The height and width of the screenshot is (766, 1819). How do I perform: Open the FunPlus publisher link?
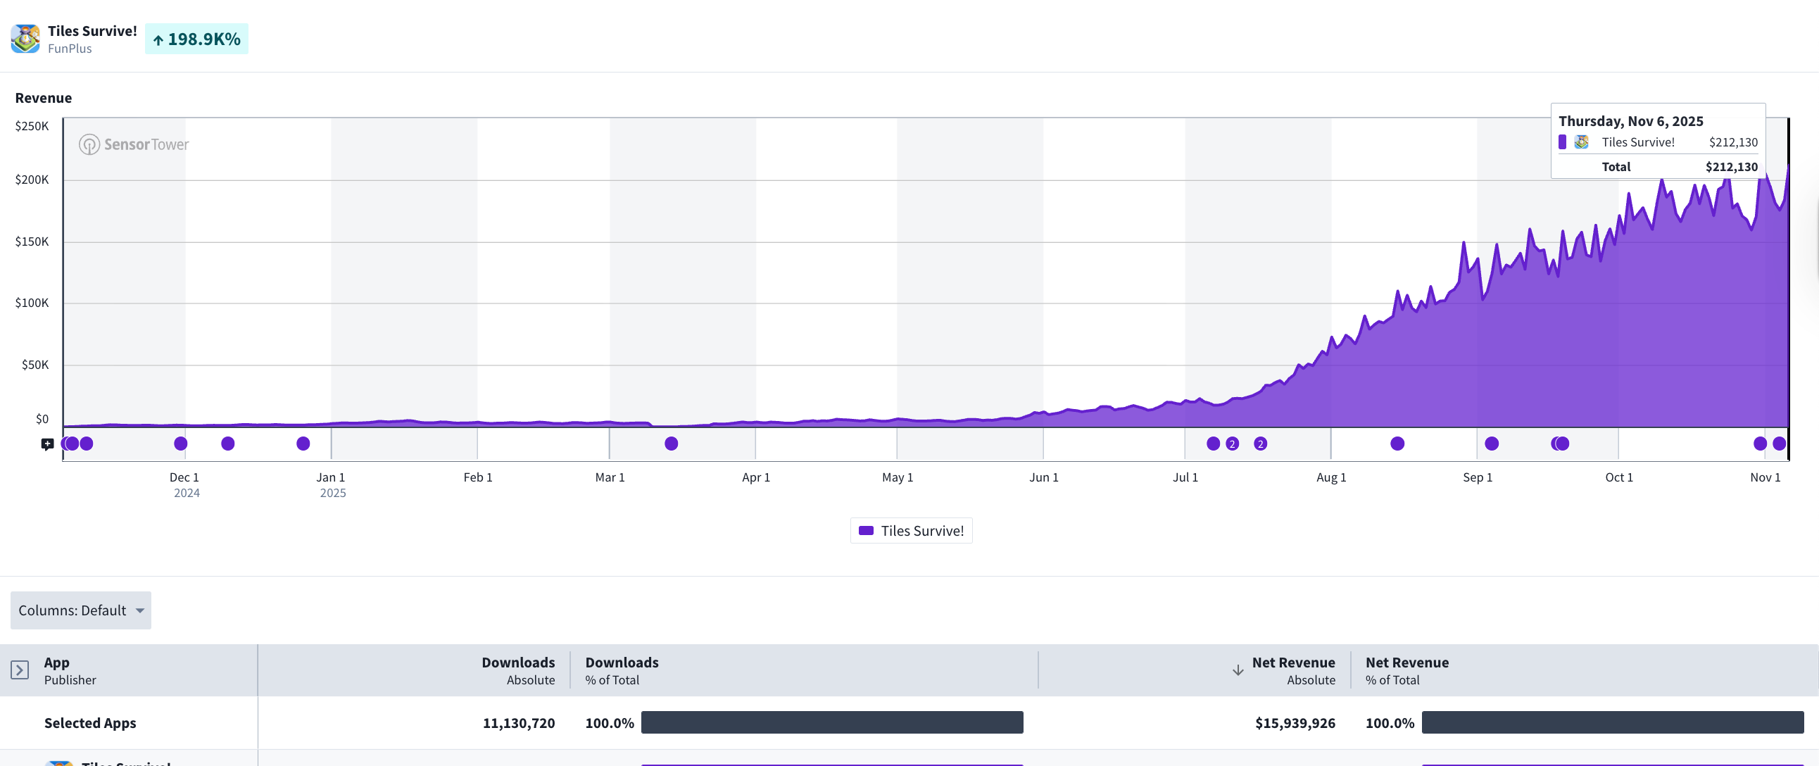[70, 49]
